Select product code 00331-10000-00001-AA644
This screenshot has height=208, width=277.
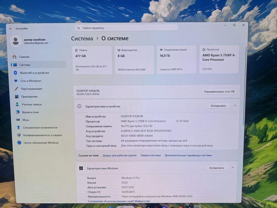pyautogui.click(x=137, y=136)
